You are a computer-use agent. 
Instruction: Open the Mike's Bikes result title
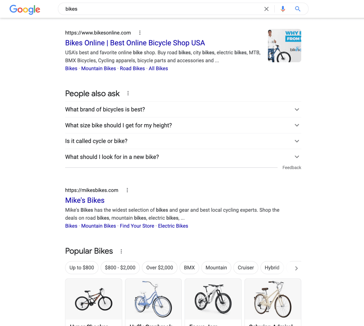click(x=85, y=200)
